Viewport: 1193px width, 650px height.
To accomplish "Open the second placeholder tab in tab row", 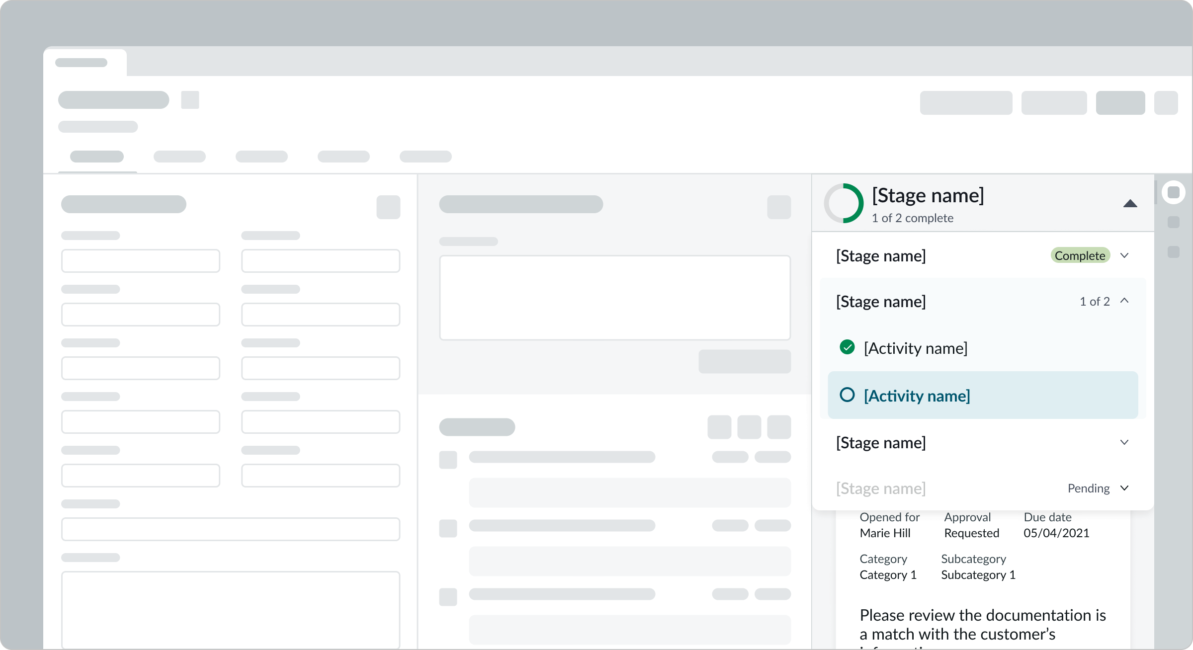I will coord(179,157).
